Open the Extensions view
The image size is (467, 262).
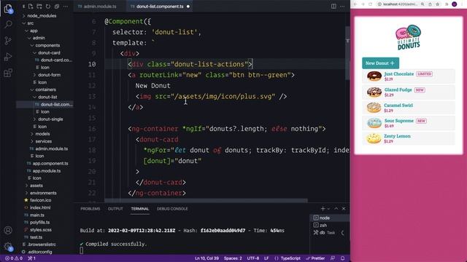[8, 73]
